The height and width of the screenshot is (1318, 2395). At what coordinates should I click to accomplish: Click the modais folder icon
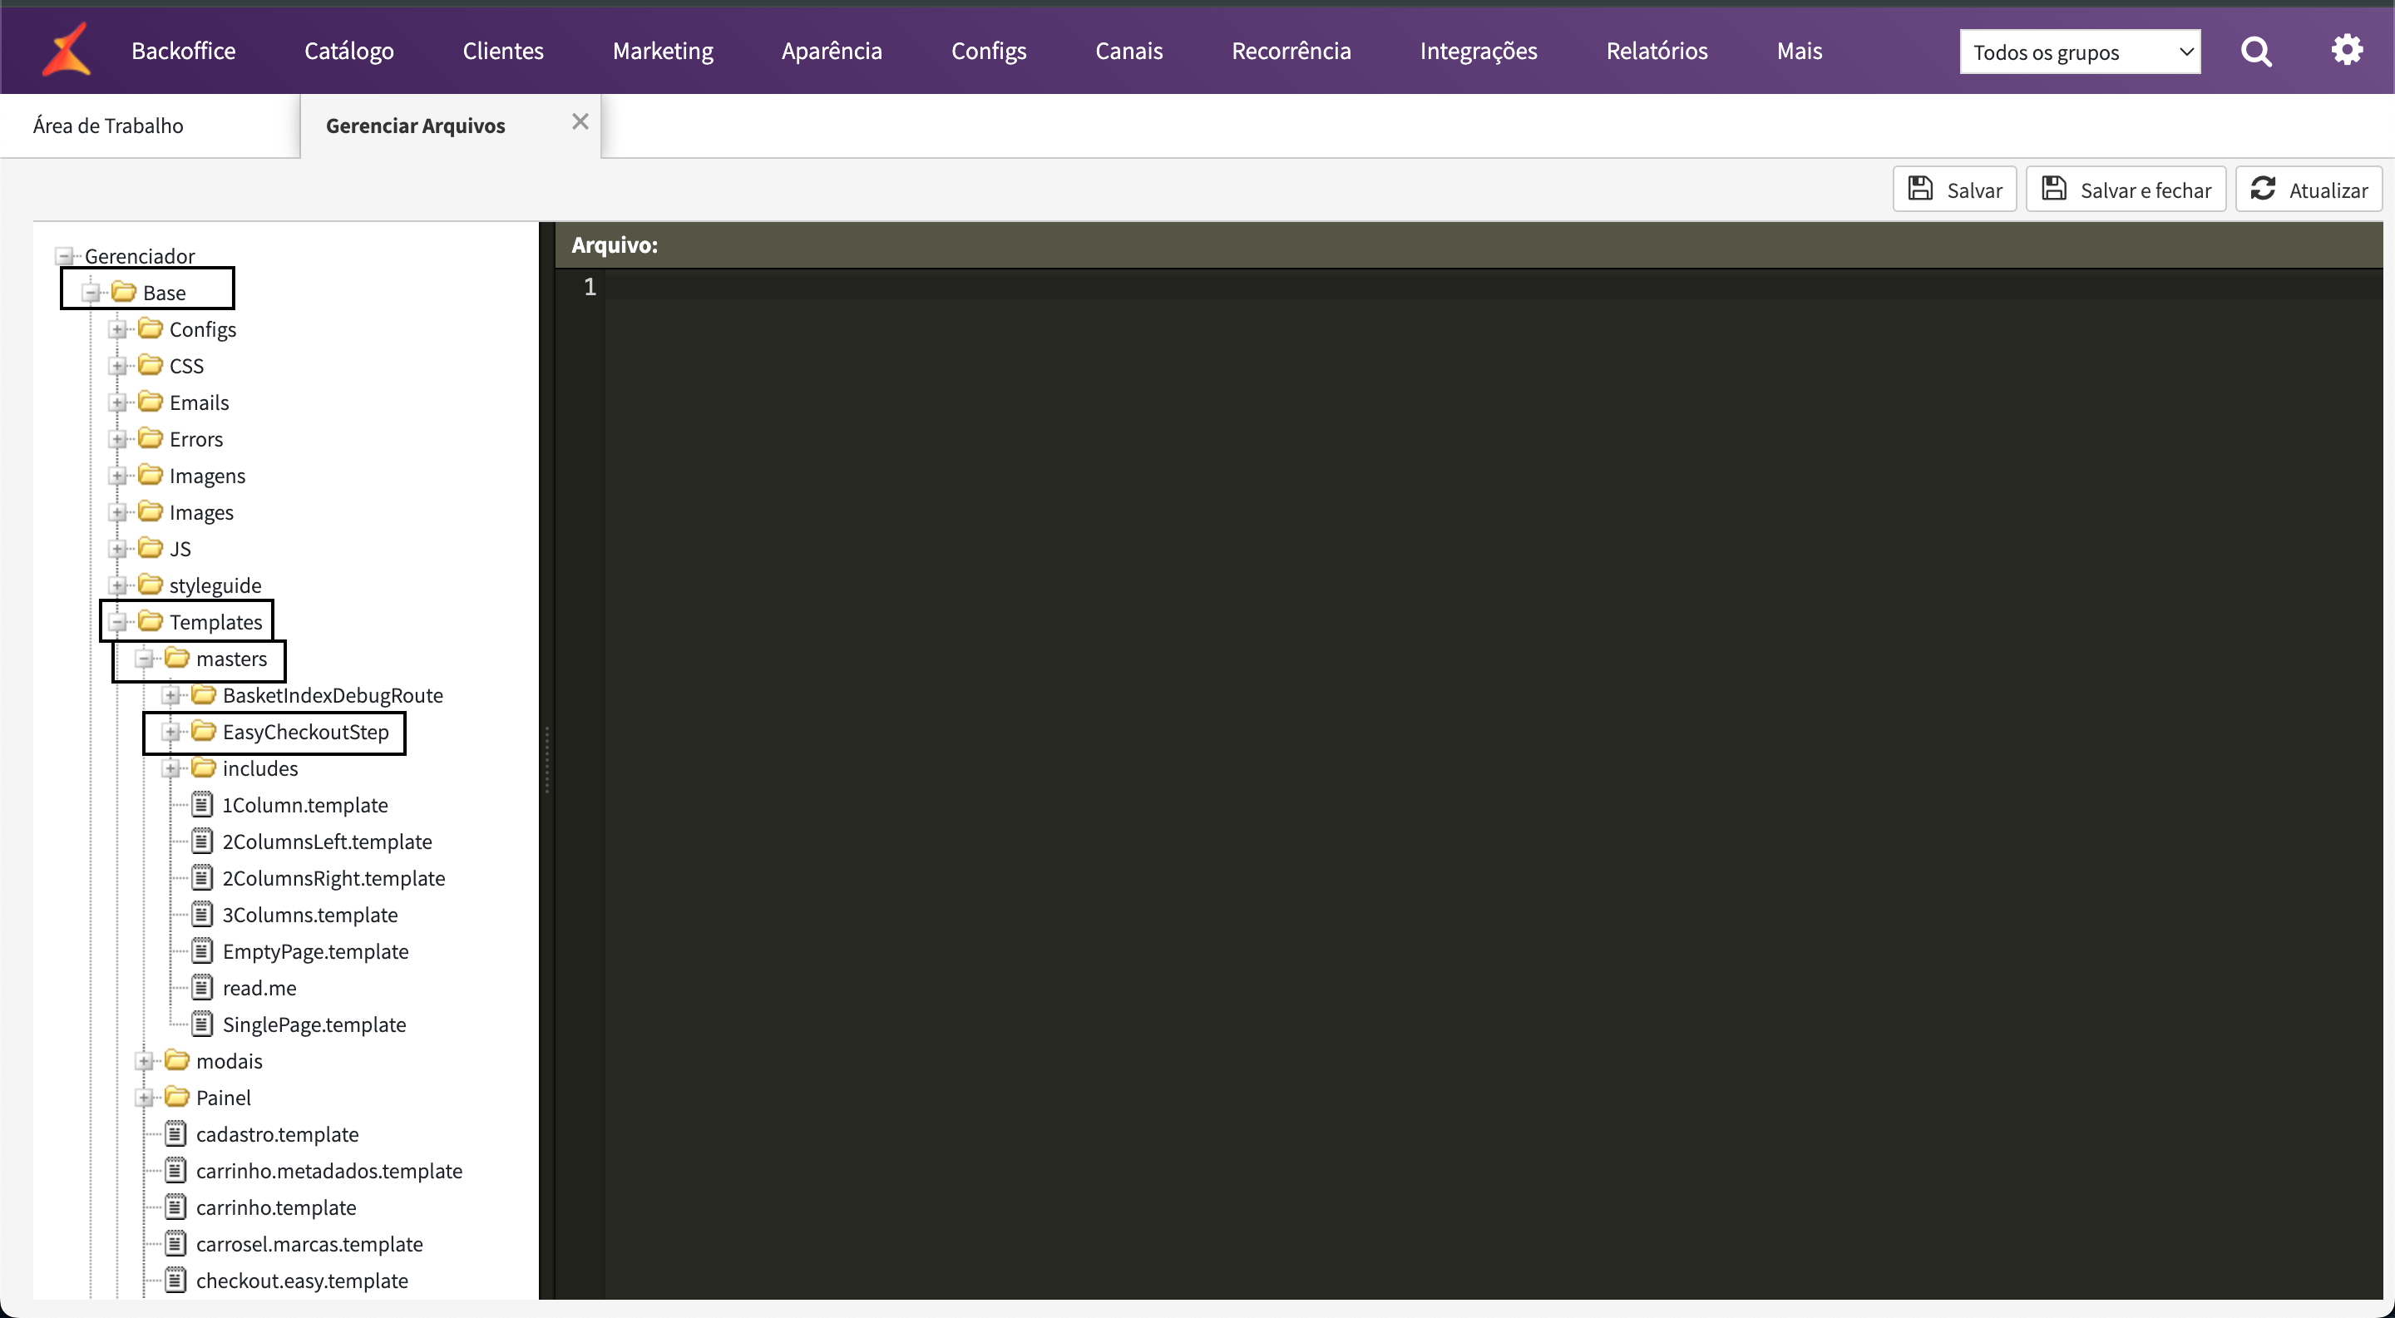pos(178,1060)
